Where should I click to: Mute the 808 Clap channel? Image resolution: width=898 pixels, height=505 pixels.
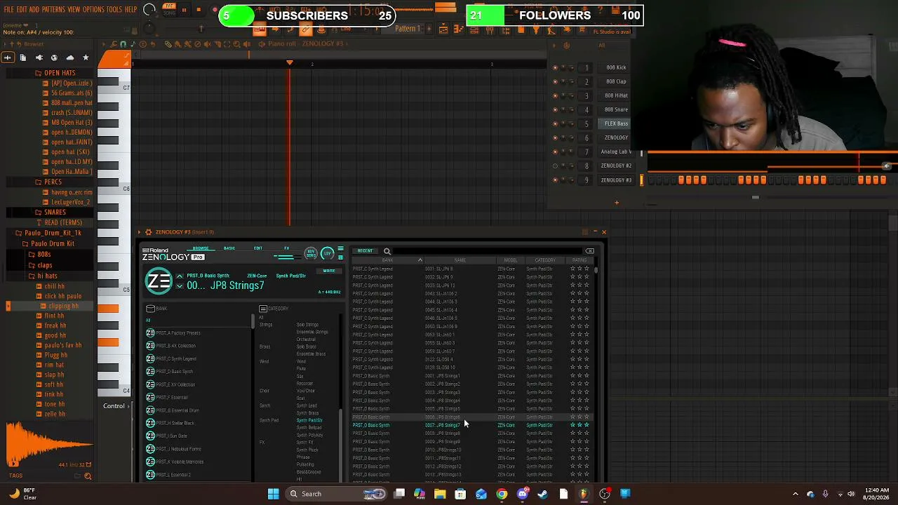555,81
